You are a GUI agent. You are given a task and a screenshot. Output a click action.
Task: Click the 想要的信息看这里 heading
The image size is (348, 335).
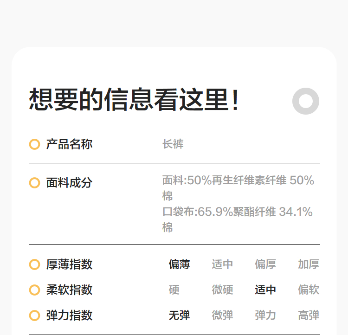[x=134, y=100]
